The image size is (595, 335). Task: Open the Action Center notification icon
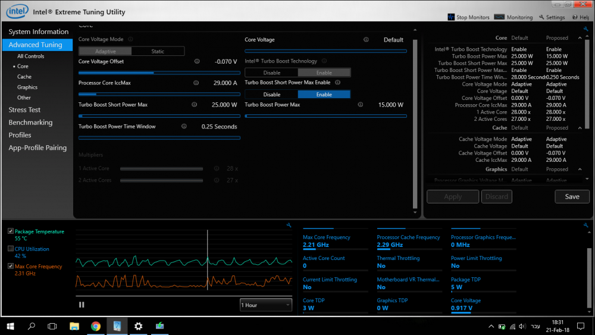tap(581, 326)
